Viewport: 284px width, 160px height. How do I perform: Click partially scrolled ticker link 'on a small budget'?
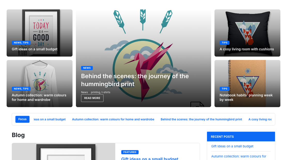[x=50, y=119]
